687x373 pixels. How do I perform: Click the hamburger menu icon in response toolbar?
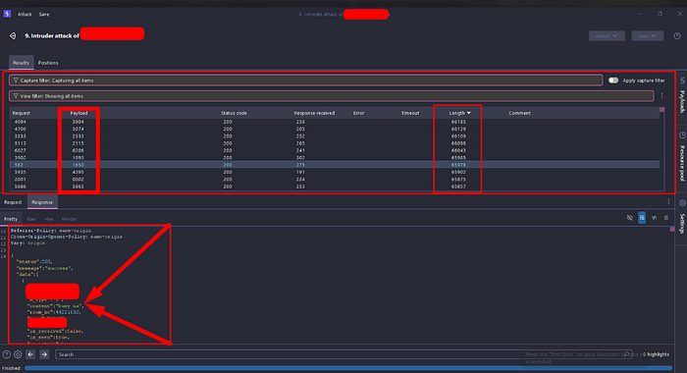point(666,218)
